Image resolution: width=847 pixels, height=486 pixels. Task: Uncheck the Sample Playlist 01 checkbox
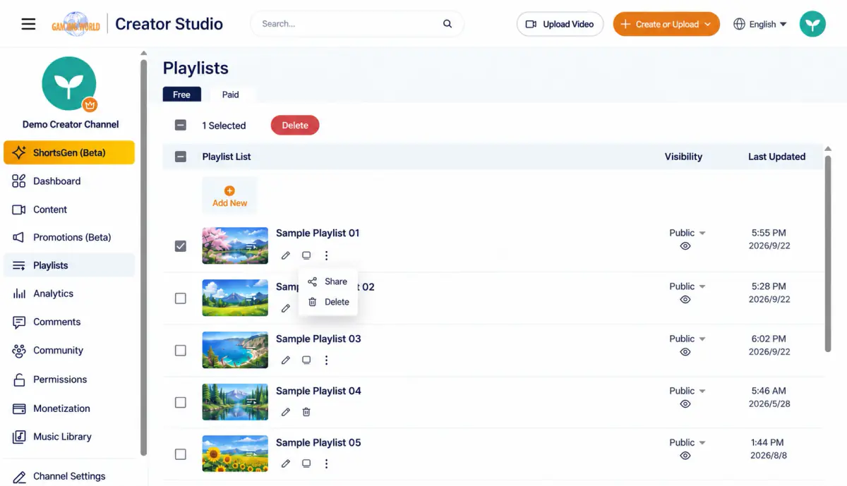tap(181, 246)
